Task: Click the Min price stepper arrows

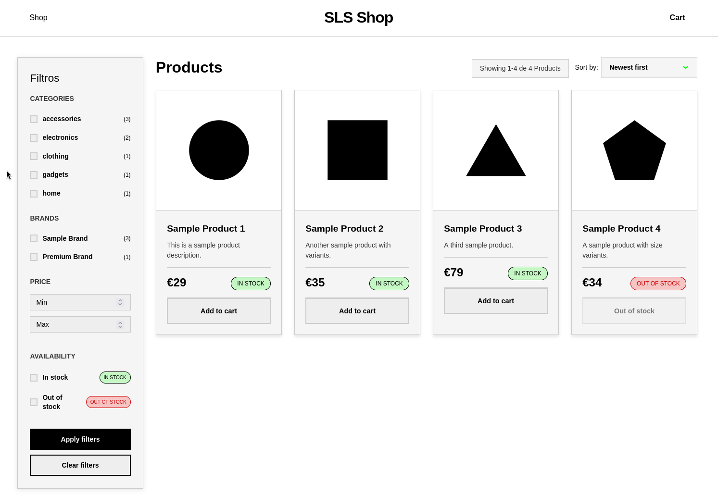Action: (120, 302)
